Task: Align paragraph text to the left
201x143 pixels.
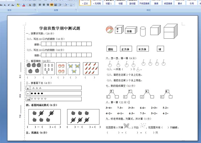Action: (x=40, y=5)
